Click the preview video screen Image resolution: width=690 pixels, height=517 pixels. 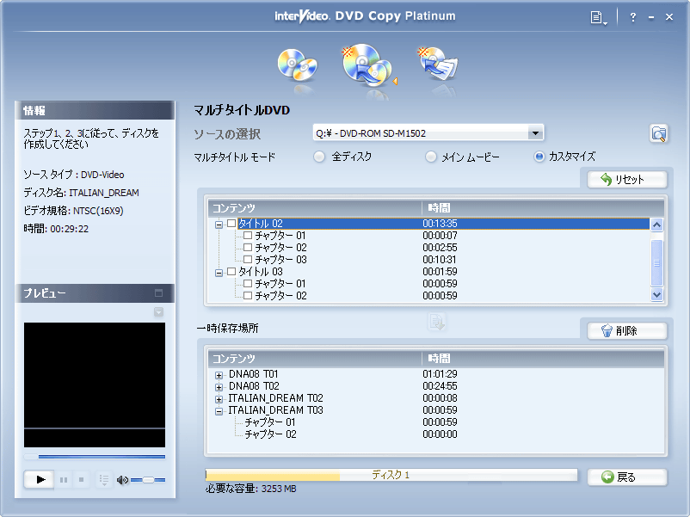pos(95,385)
